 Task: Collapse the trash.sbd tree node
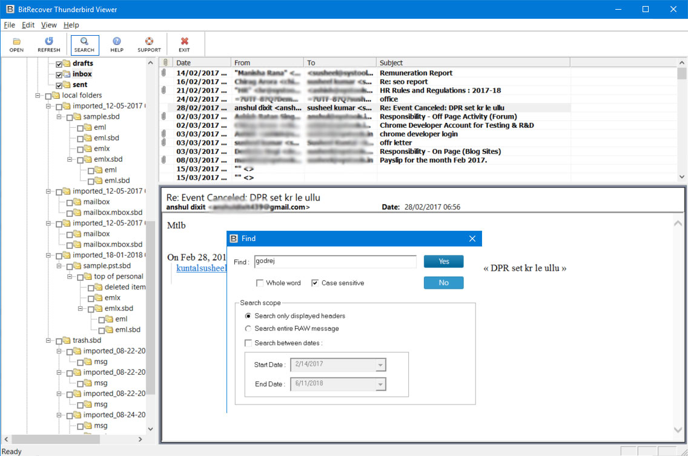tap(48, 340)
